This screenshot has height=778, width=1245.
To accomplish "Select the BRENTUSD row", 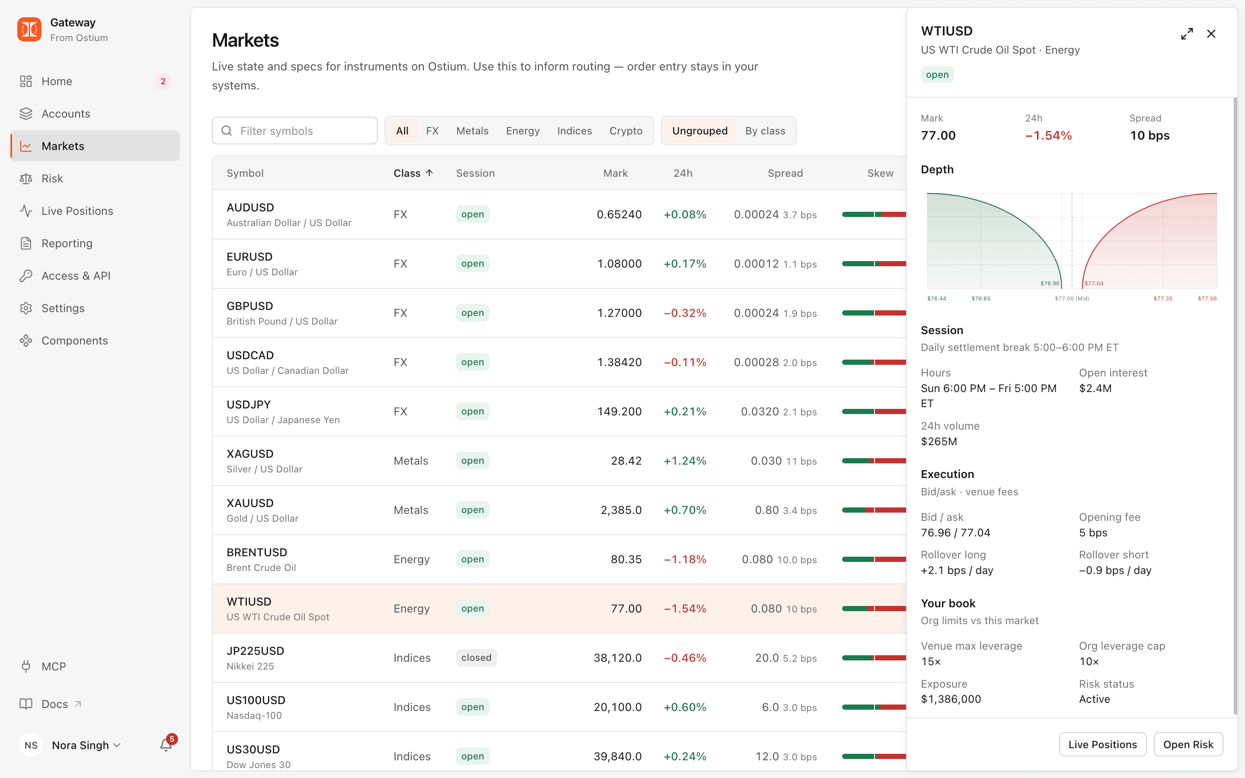I will (559, 559).
